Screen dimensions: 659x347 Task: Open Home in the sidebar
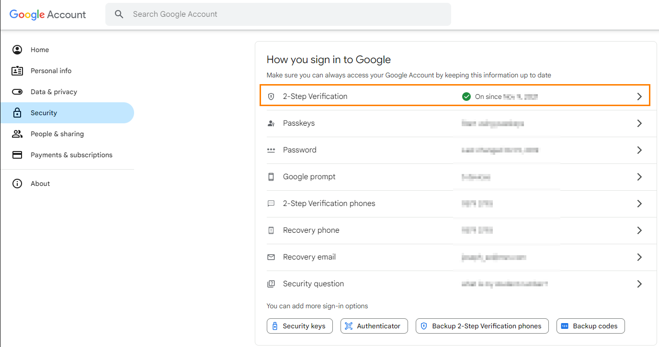[67, 50]
